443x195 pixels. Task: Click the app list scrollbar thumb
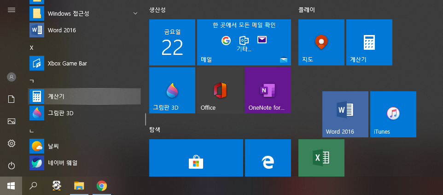pyautogui.click(x=146, y=119)
